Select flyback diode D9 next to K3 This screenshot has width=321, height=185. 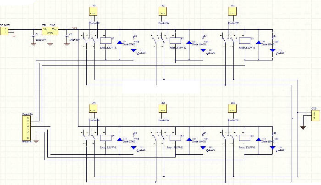coord(259,42)
